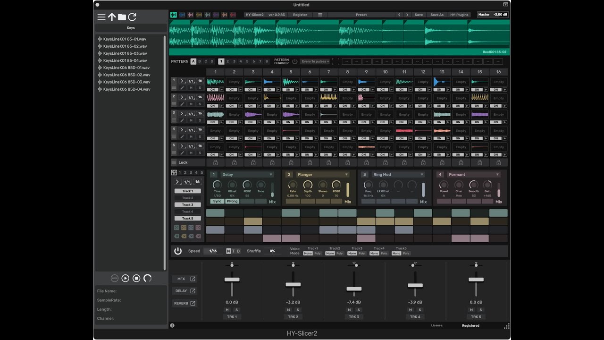Open the 'Every 16 pulses' dropdown

click(x=315, y=61)
